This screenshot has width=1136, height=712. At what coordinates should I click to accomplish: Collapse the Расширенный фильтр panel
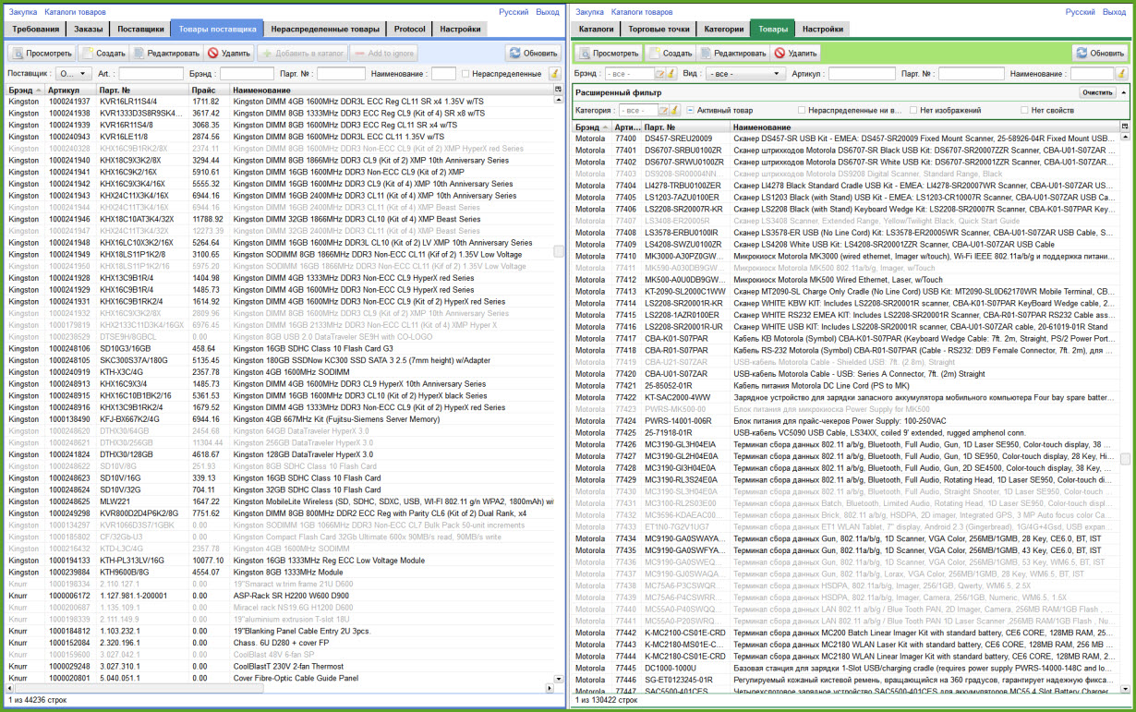click(1124, 92)
